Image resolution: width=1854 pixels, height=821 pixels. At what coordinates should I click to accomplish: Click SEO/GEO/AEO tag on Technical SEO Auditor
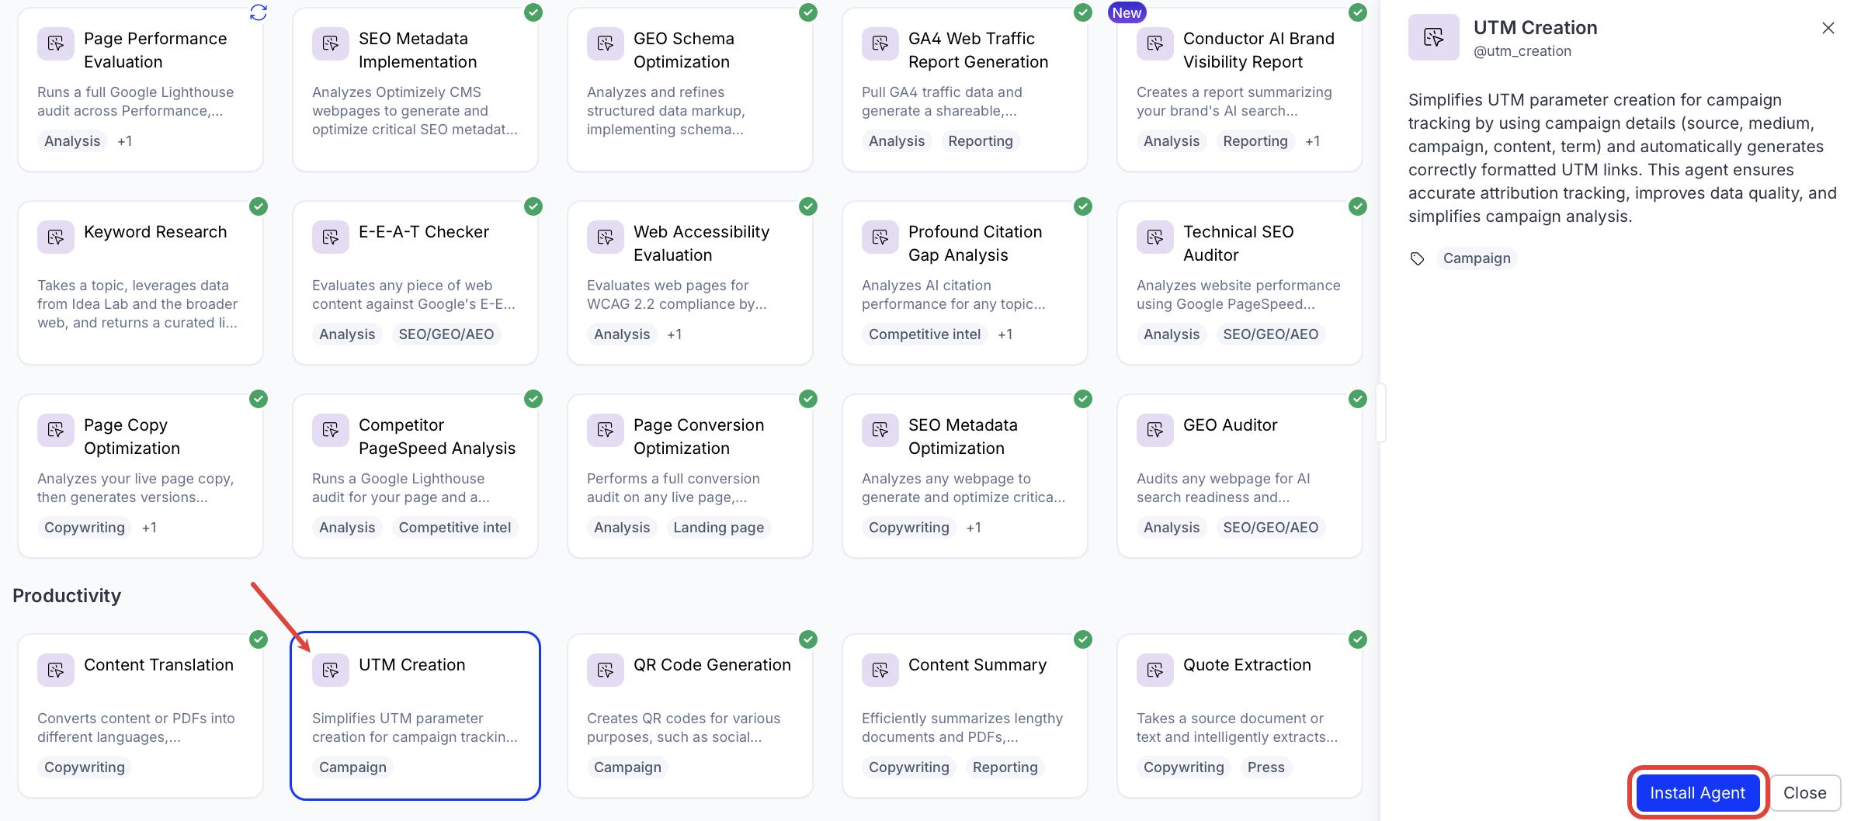point(1271,334)
